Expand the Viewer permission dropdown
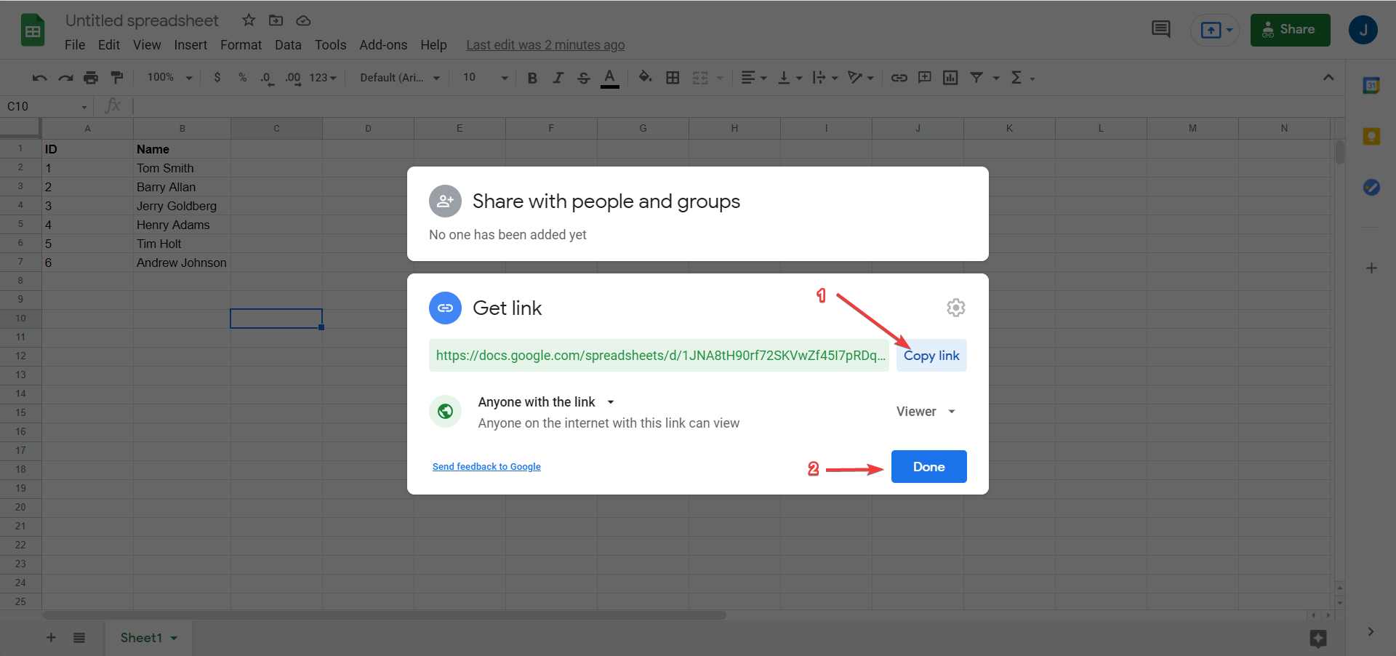1396x656 pixels. pyautogui.click(x=926, y=412)
